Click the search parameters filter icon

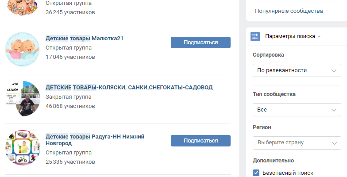255,36
